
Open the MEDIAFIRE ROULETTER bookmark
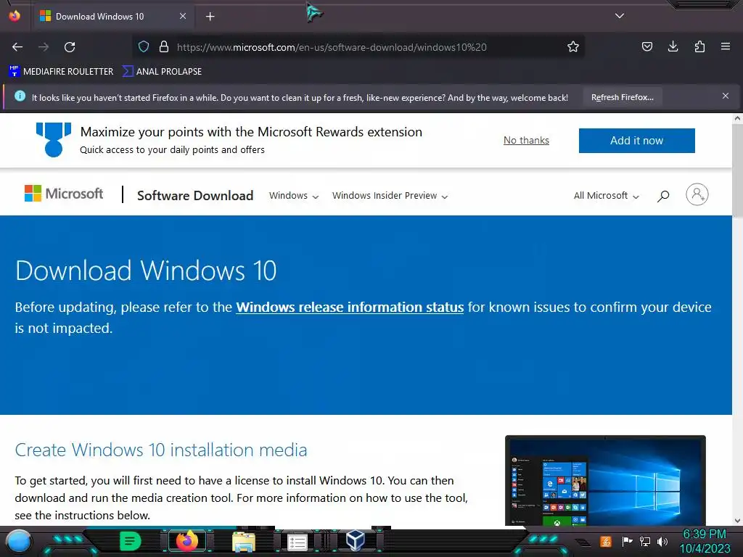61,72
